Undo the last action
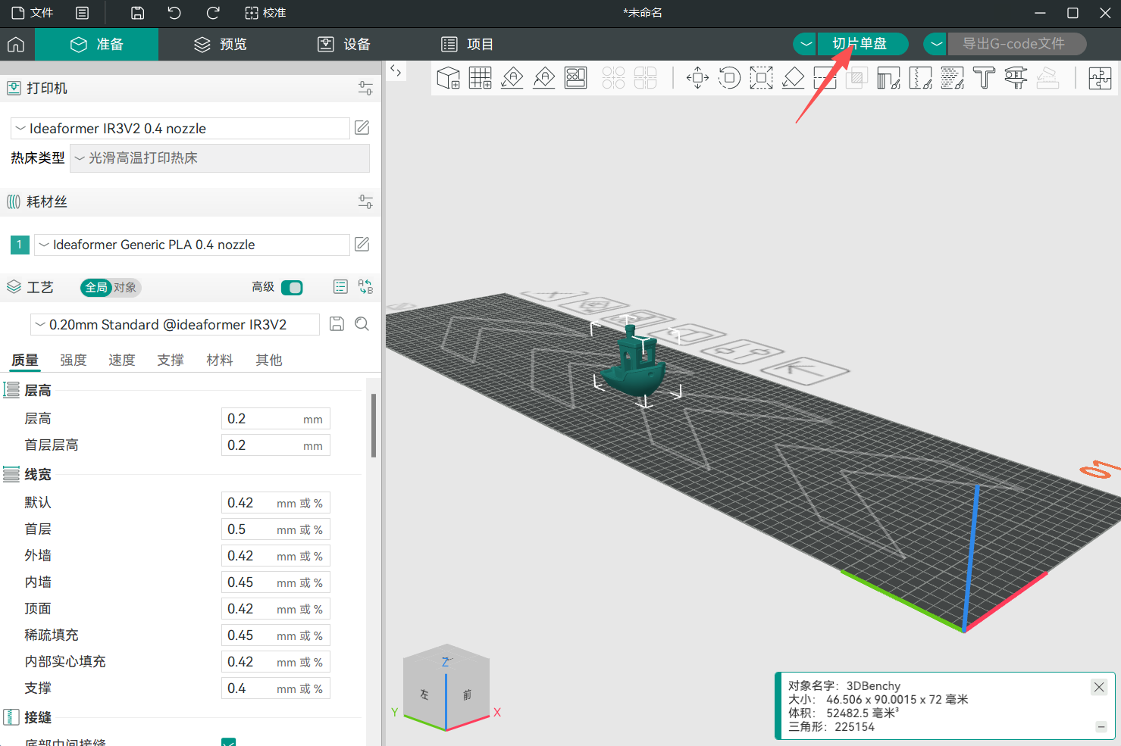 [x=174, y=13]
